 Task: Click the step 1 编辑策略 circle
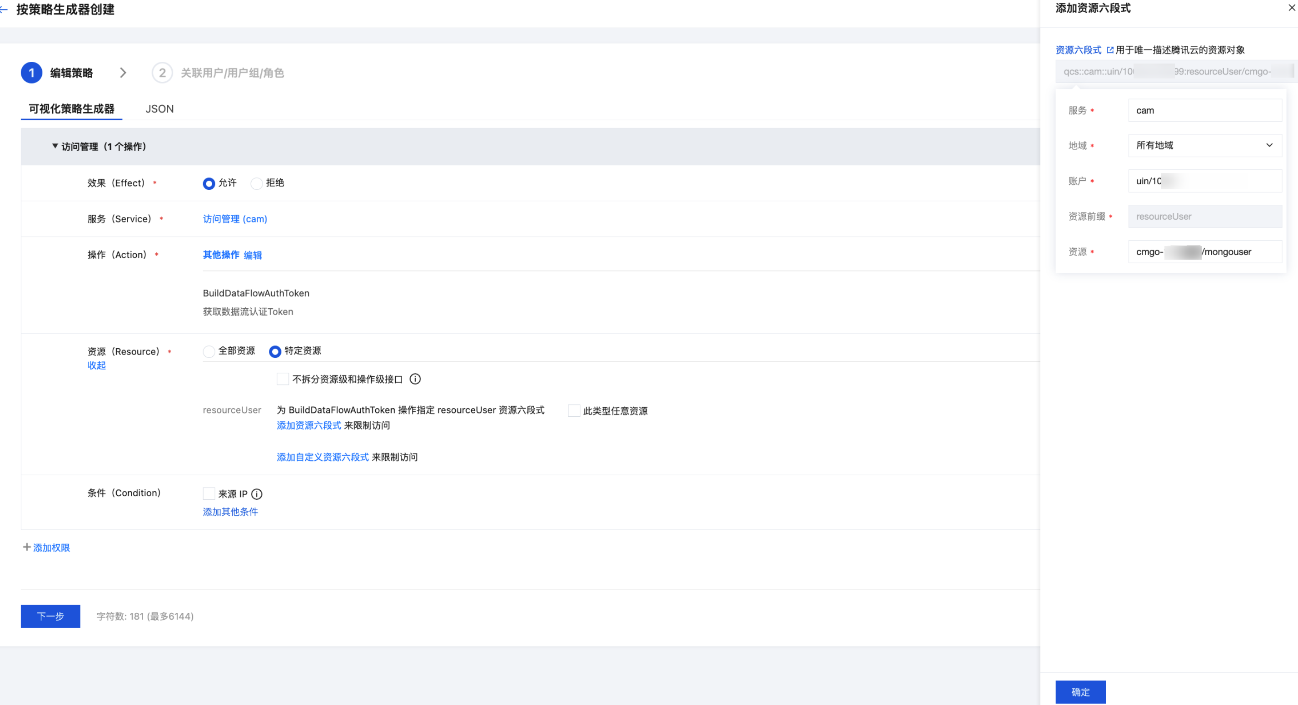tap(31, 73)
